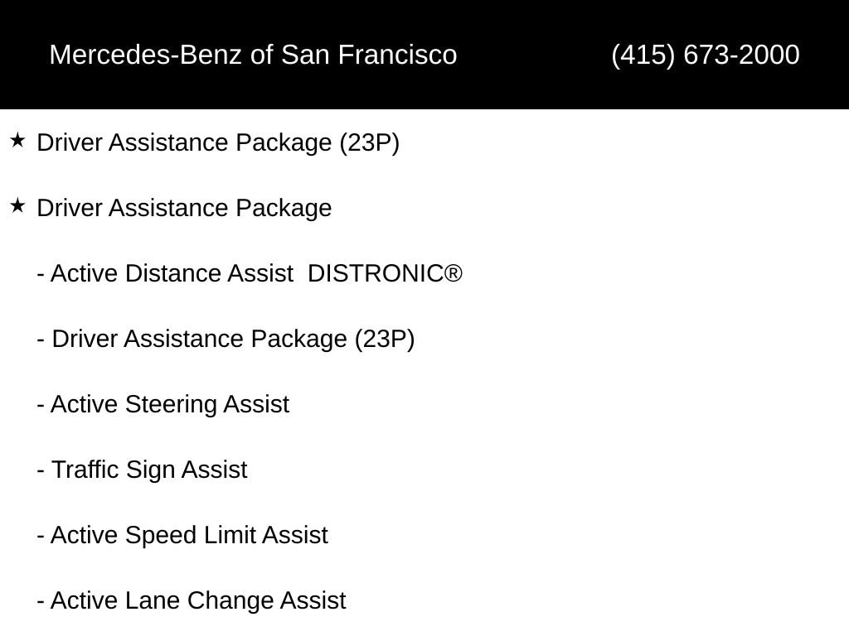Screen dimensions: 849x636
Task: Click the dash bullet before Traffic Sign Assist
Action: [x=41, y=470]
